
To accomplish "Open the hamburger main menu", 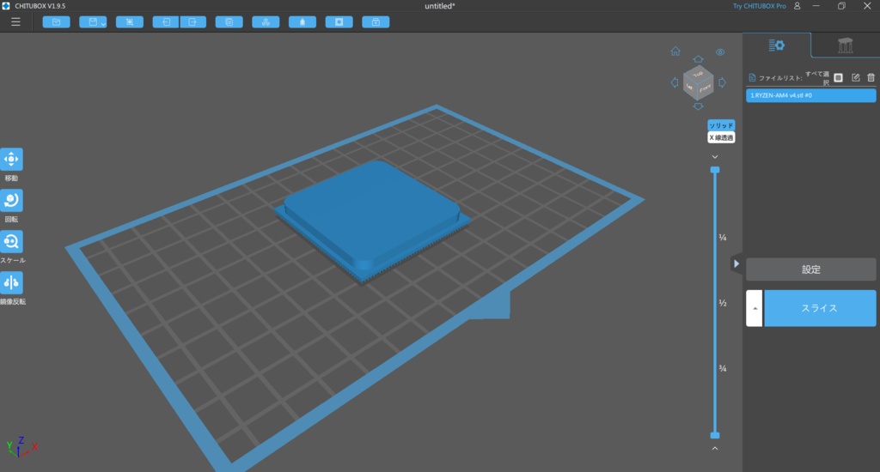I will point(15,21).
